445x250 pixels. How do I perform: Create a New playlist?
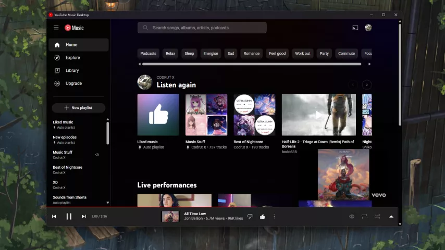pos(79,108)
